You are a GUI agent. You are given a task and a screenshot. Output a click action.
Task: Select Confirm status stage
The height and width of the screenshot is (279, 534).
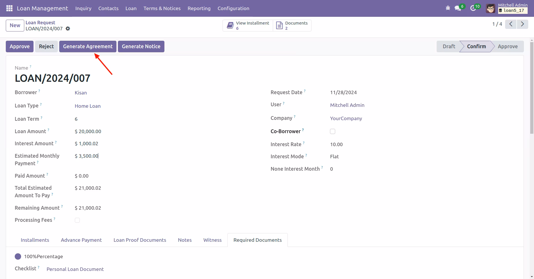[476, 46]
